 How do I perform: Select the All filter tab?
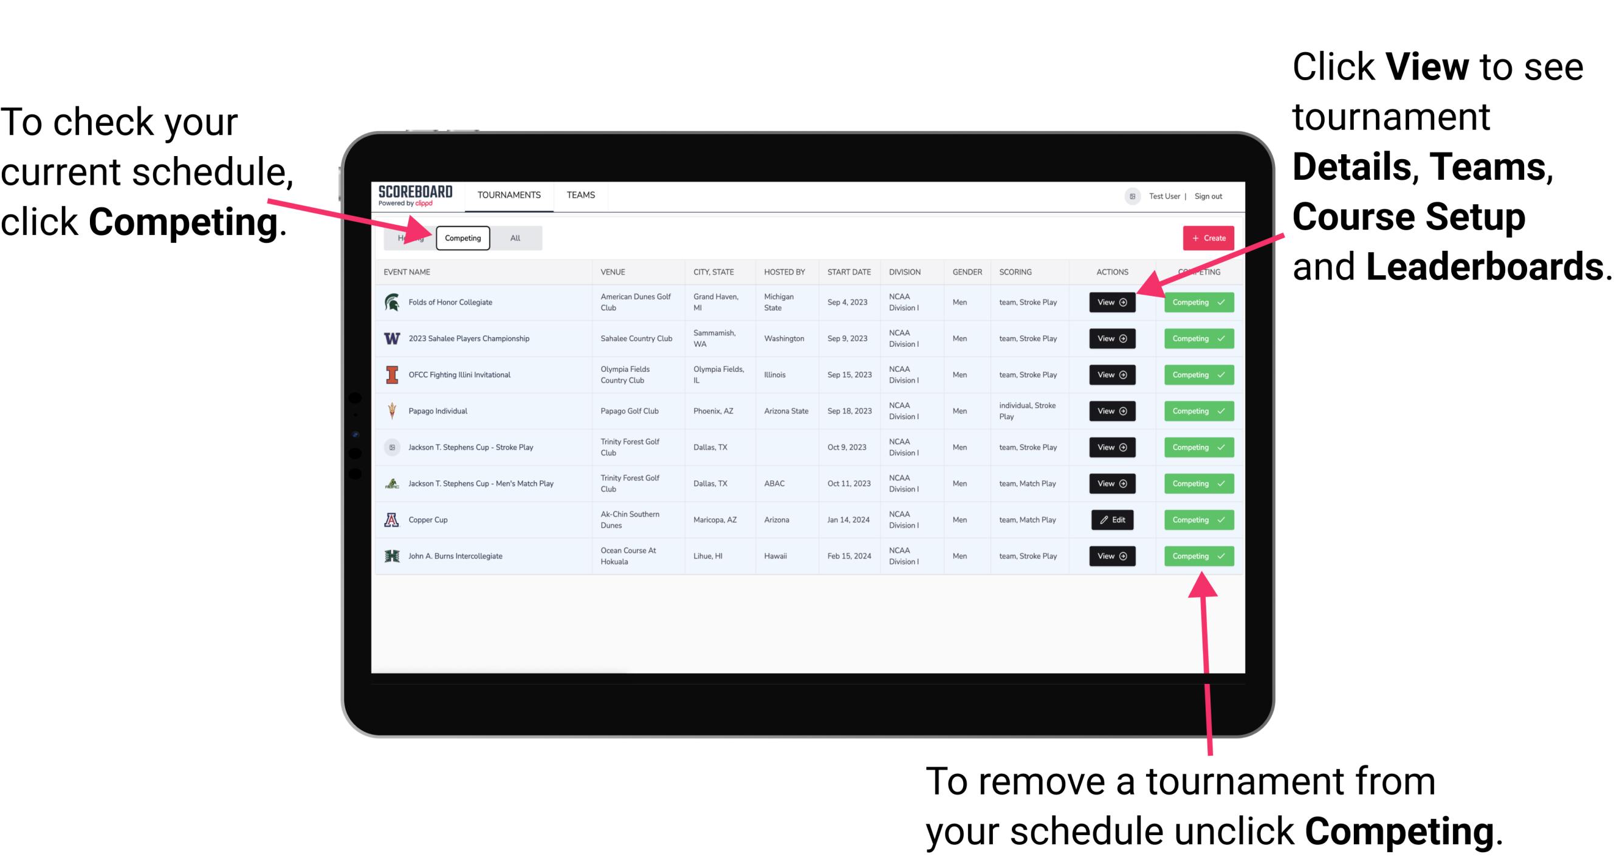tap(513, 238)
